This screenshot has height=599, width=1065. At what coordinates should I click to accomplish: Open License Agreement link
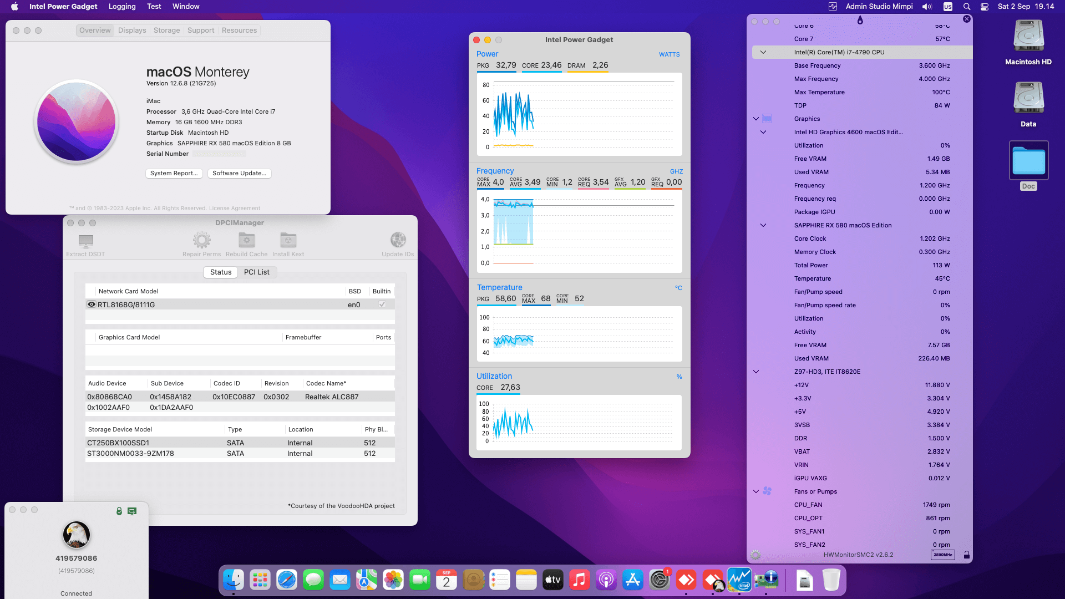(x=235, y=209)
